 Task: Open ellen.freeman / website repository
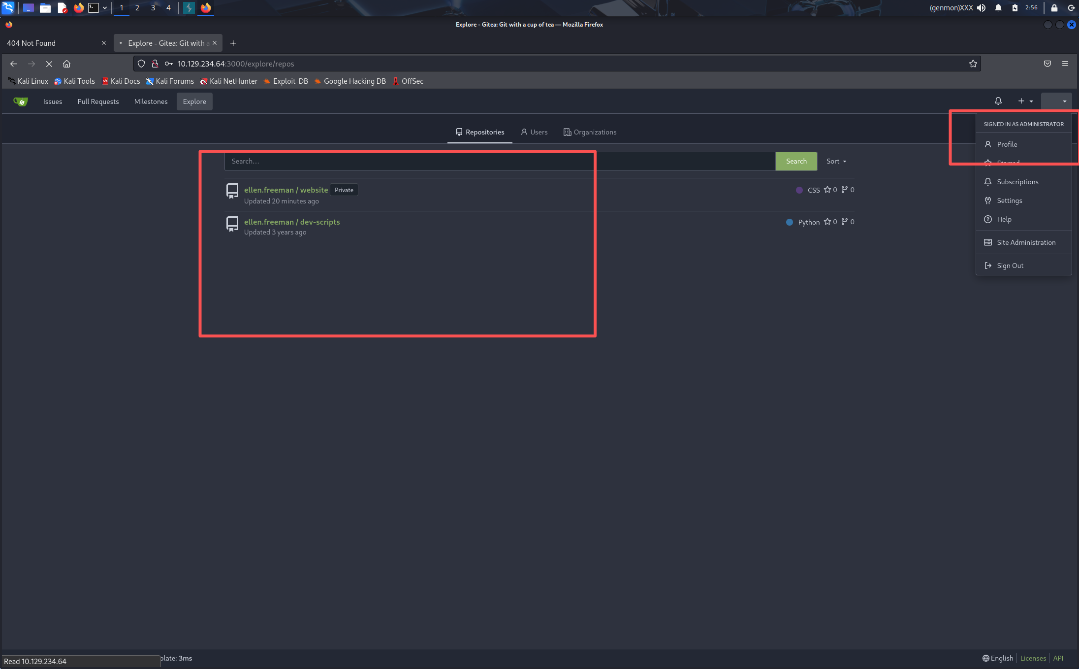click(x=286, y=190)
